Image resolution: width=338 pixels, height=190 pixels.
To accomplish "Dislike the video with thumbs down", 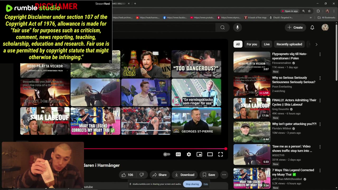I will (x=142, y=175).
